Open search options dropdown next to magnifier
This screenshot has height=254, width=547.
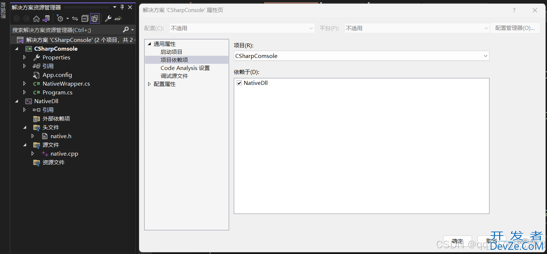pyautogui.click(x=133, y=30)
